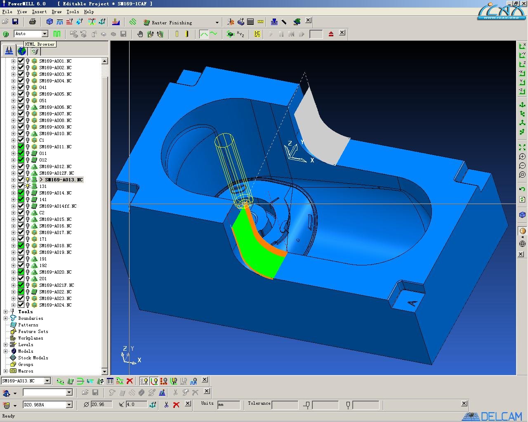Image resolution: width=528 pixels, height=422 pixels.
Task: Open the Block definition blue cube icon
Action: (50, 21)
